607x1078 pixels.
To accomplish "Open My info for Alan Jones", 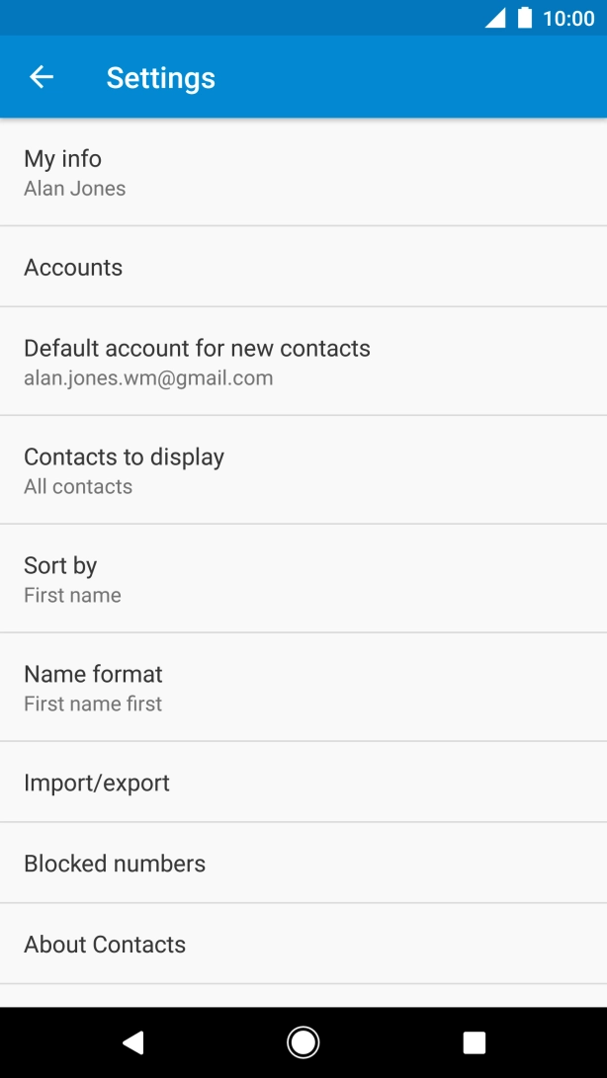I will pos(303,172).
